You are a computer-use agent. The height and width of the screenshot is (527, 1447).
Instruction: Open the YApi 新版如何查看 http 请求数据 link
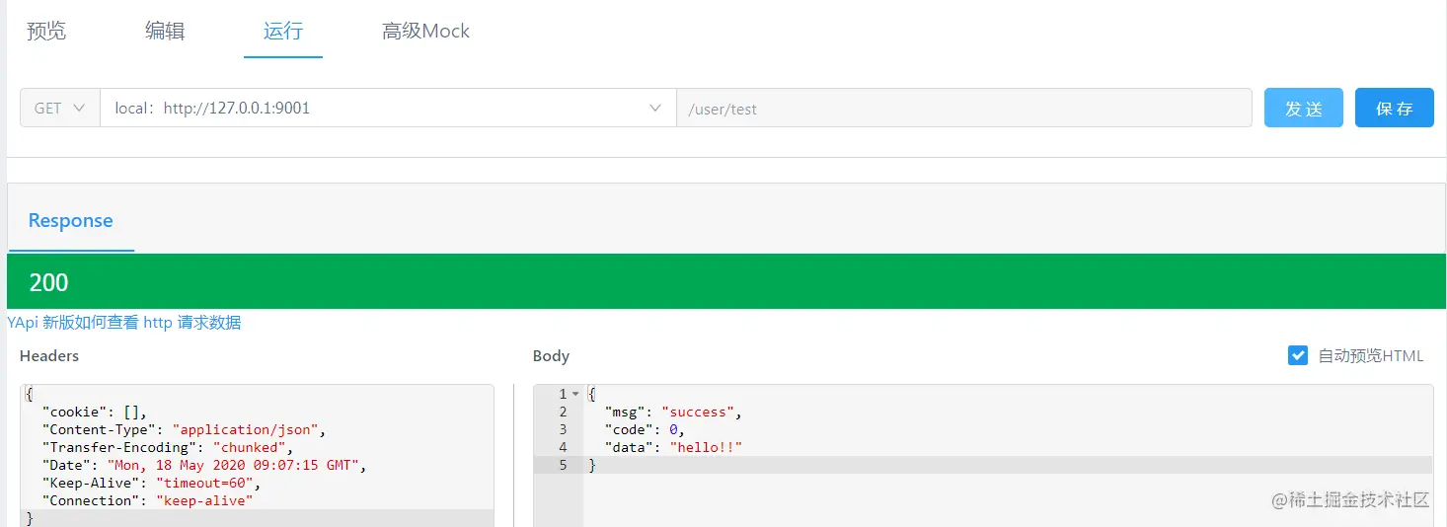(x=123, y=322)
